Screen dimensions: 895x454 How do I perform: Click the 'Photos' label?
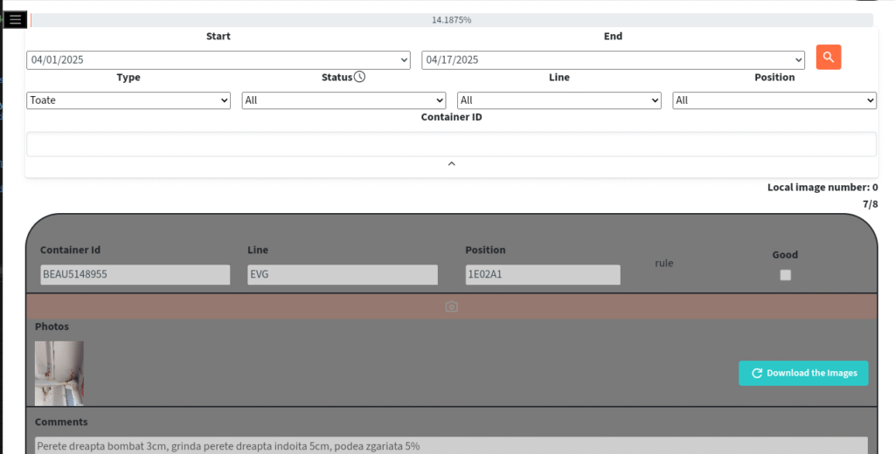[52, 327]
